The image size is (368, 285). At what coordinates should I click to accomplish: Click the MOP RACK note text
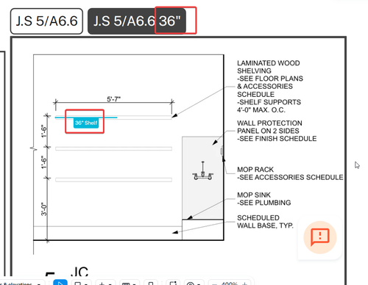255,170
